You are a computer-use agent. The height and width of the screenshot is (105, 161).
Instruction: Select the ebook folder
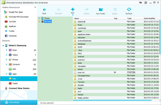point(116,69)
